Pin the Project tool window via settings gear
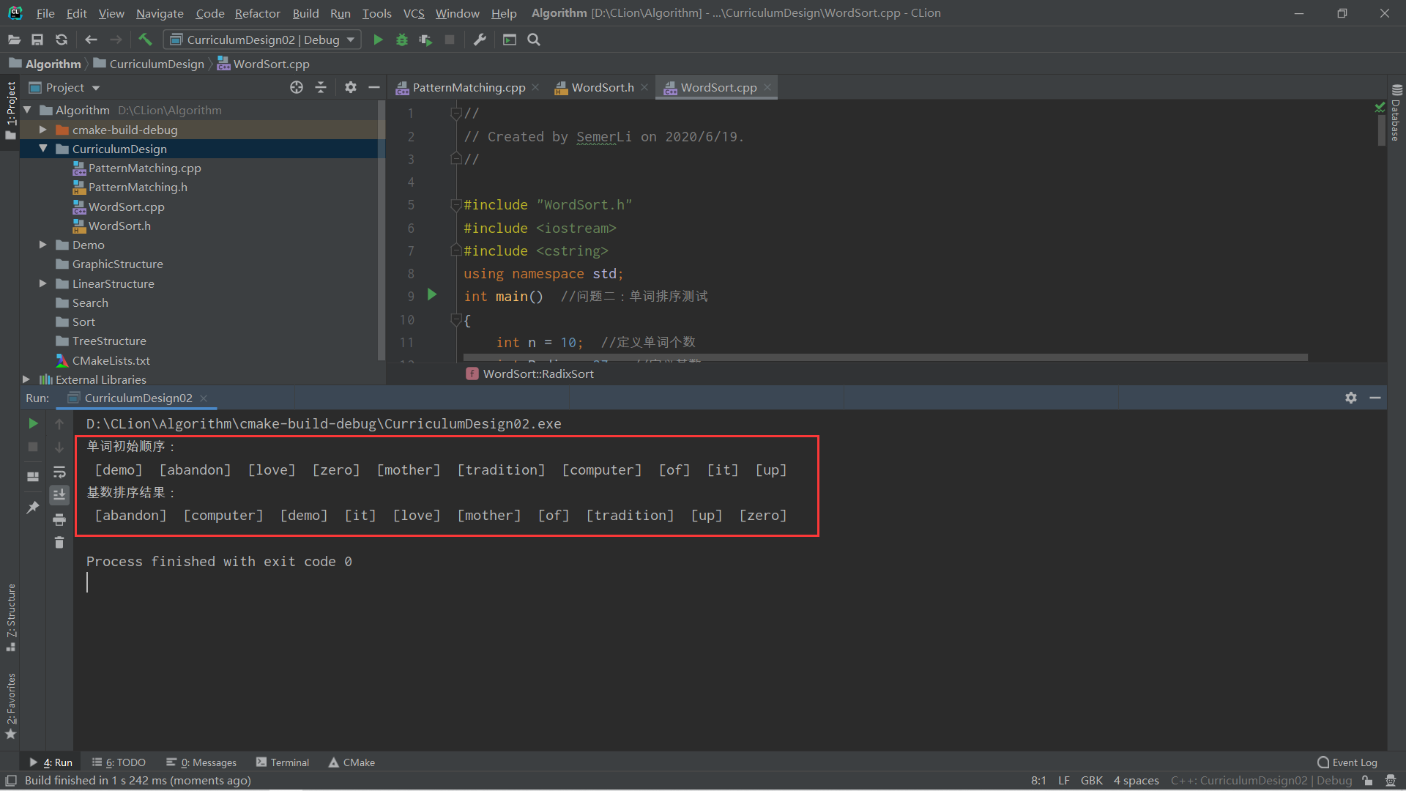The height and width of the screenshot is (791, 1406). (x=351, y=87)
